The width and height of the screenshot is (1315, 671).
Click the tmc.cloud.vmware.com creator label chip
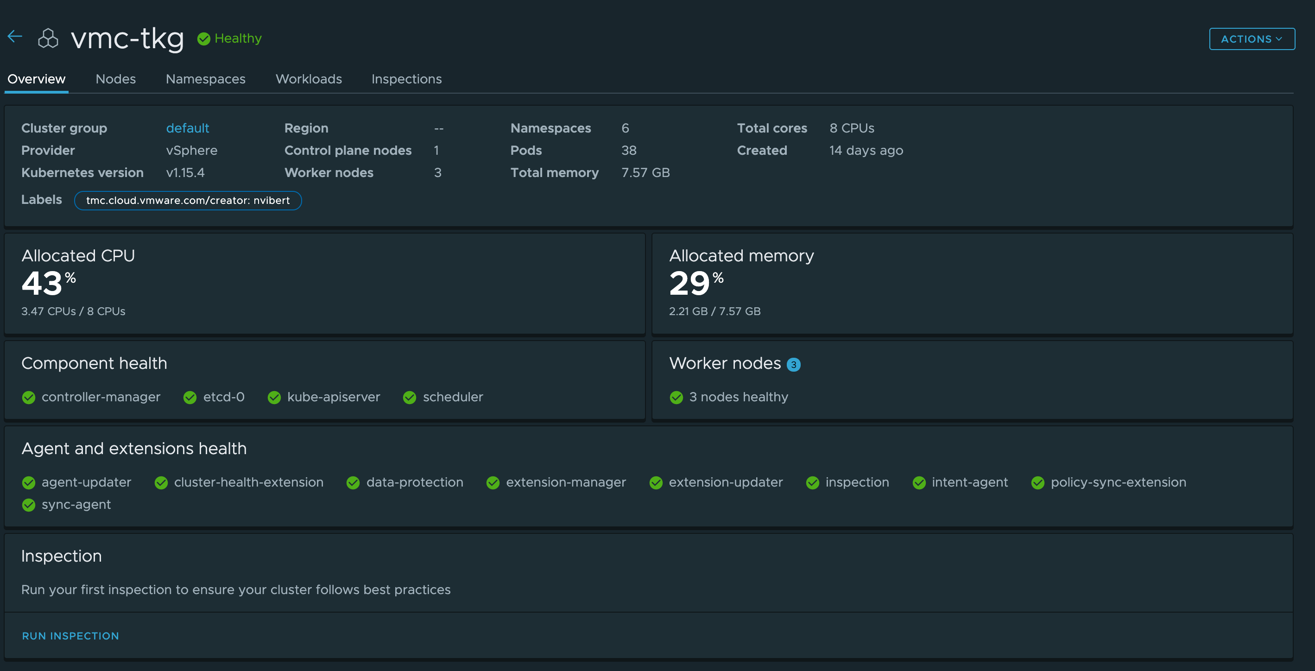pos(188,201)
